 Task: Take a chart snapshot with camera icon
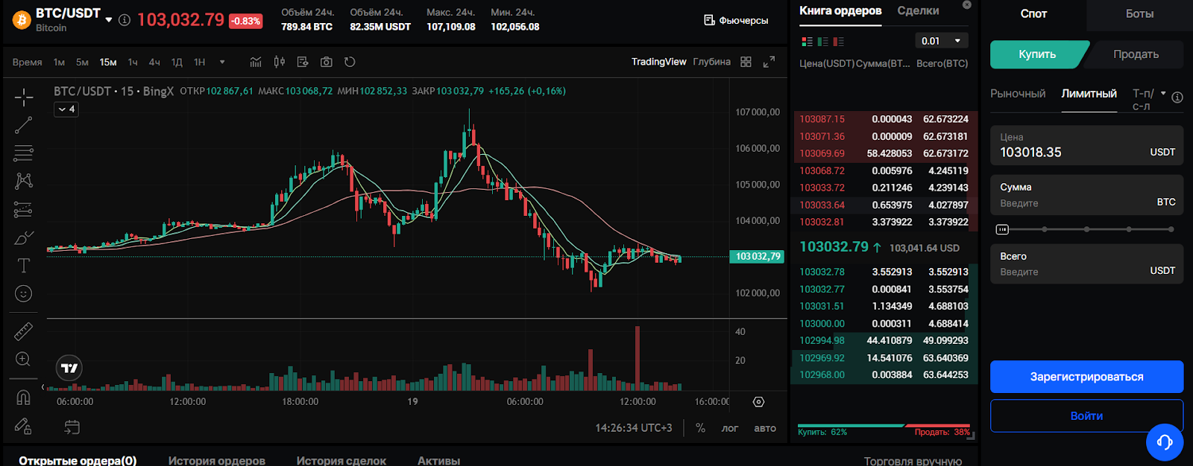[326, 62]
